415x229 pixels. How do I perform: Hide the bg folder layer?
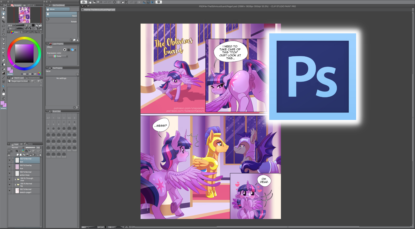[9, 185]
